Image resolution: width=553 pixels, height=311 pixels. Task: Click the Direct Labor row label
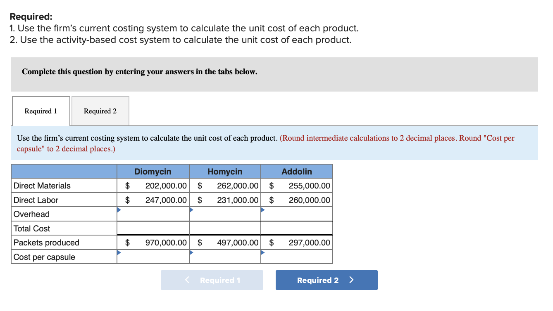pos(36,200)
